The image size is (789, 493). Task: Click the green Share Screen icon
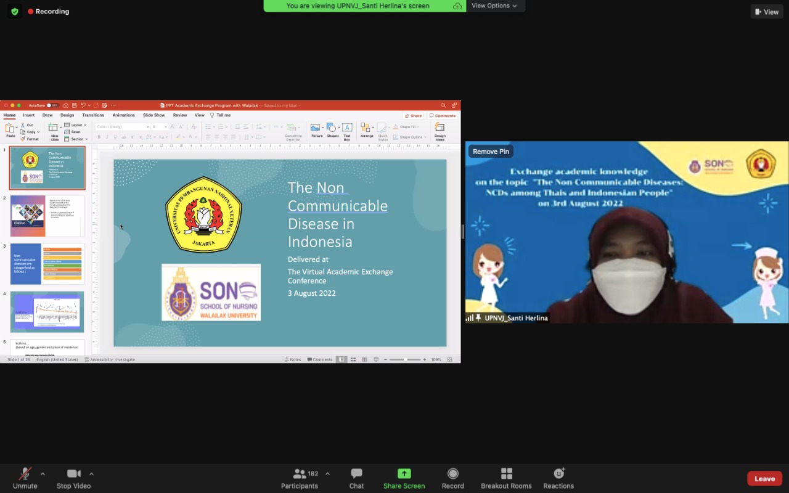tap(404, 474)
